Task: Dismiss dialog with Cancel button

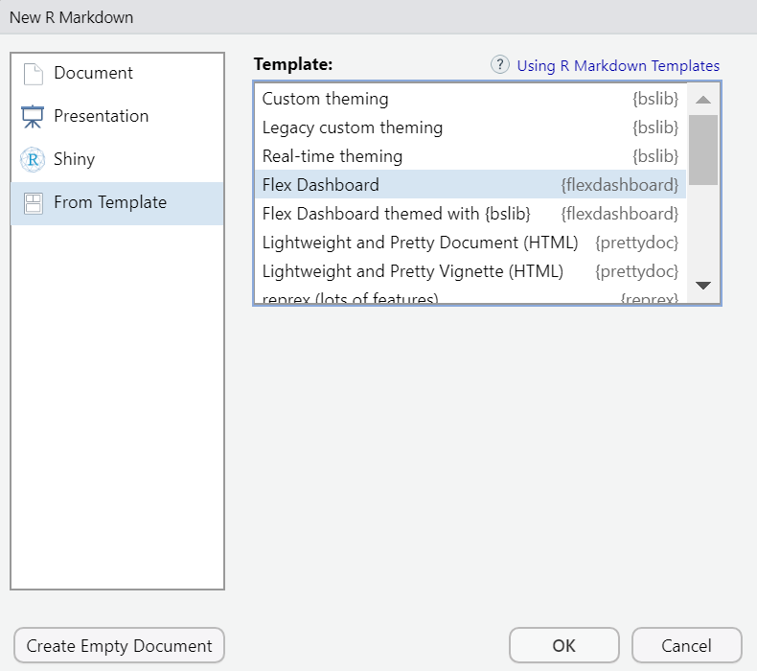Action: click(687, 645)
